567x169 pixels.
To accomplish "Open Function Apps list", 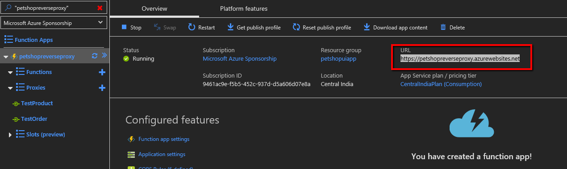I will point(33,40).
